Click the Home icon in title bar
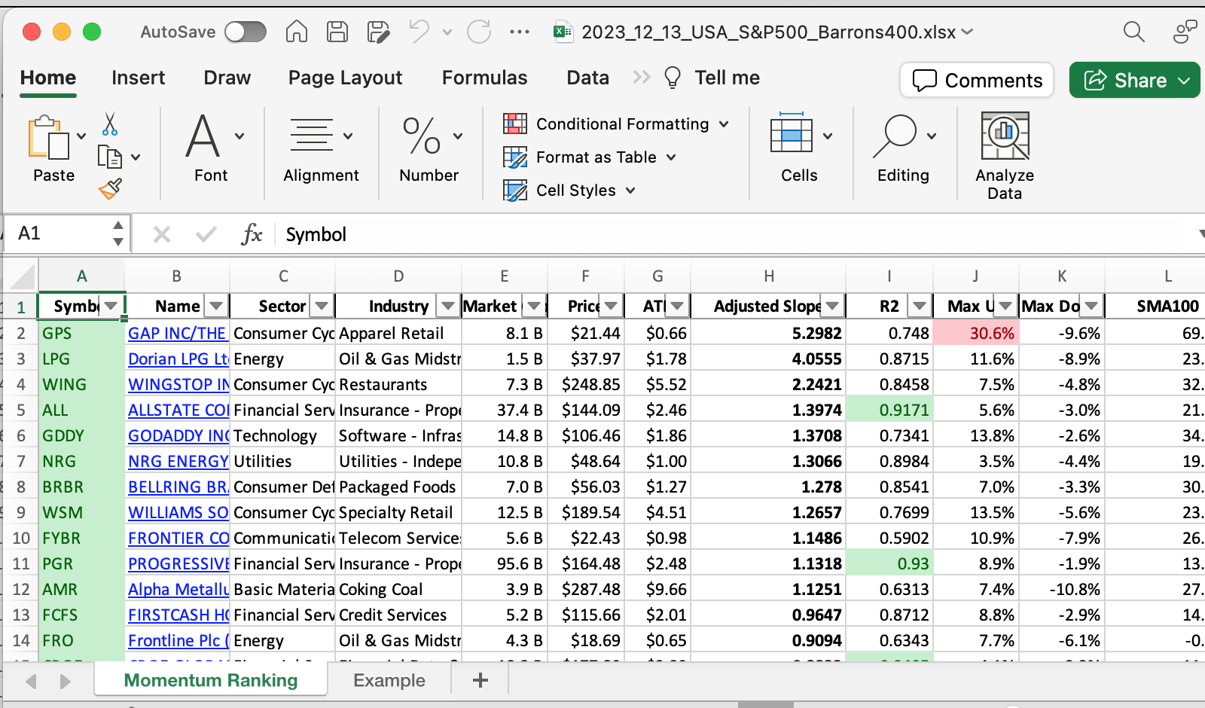This screenshot has width=1205, height=708. point(297,32)
